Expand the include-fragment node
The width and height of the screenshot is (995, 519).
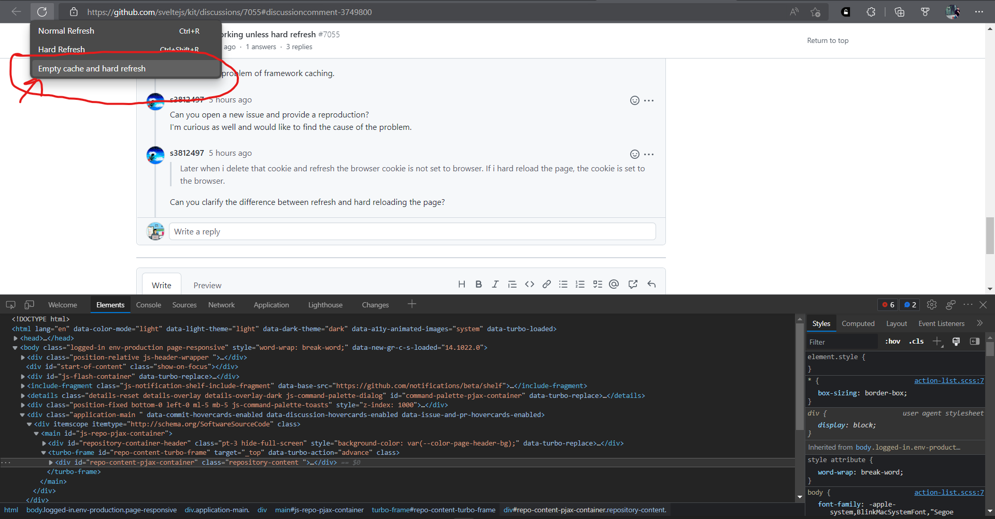tap(23, 386)
